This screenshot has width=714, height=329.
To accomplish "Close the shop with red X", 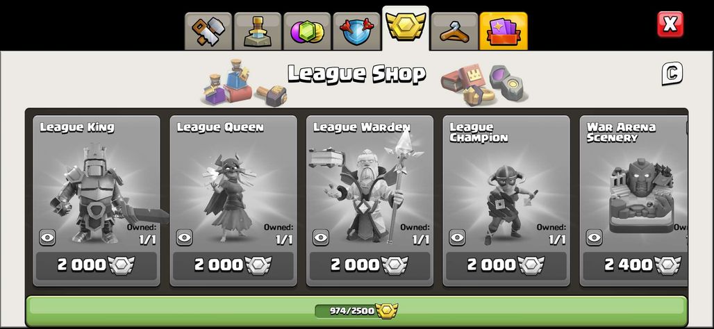I will point(670,24).
